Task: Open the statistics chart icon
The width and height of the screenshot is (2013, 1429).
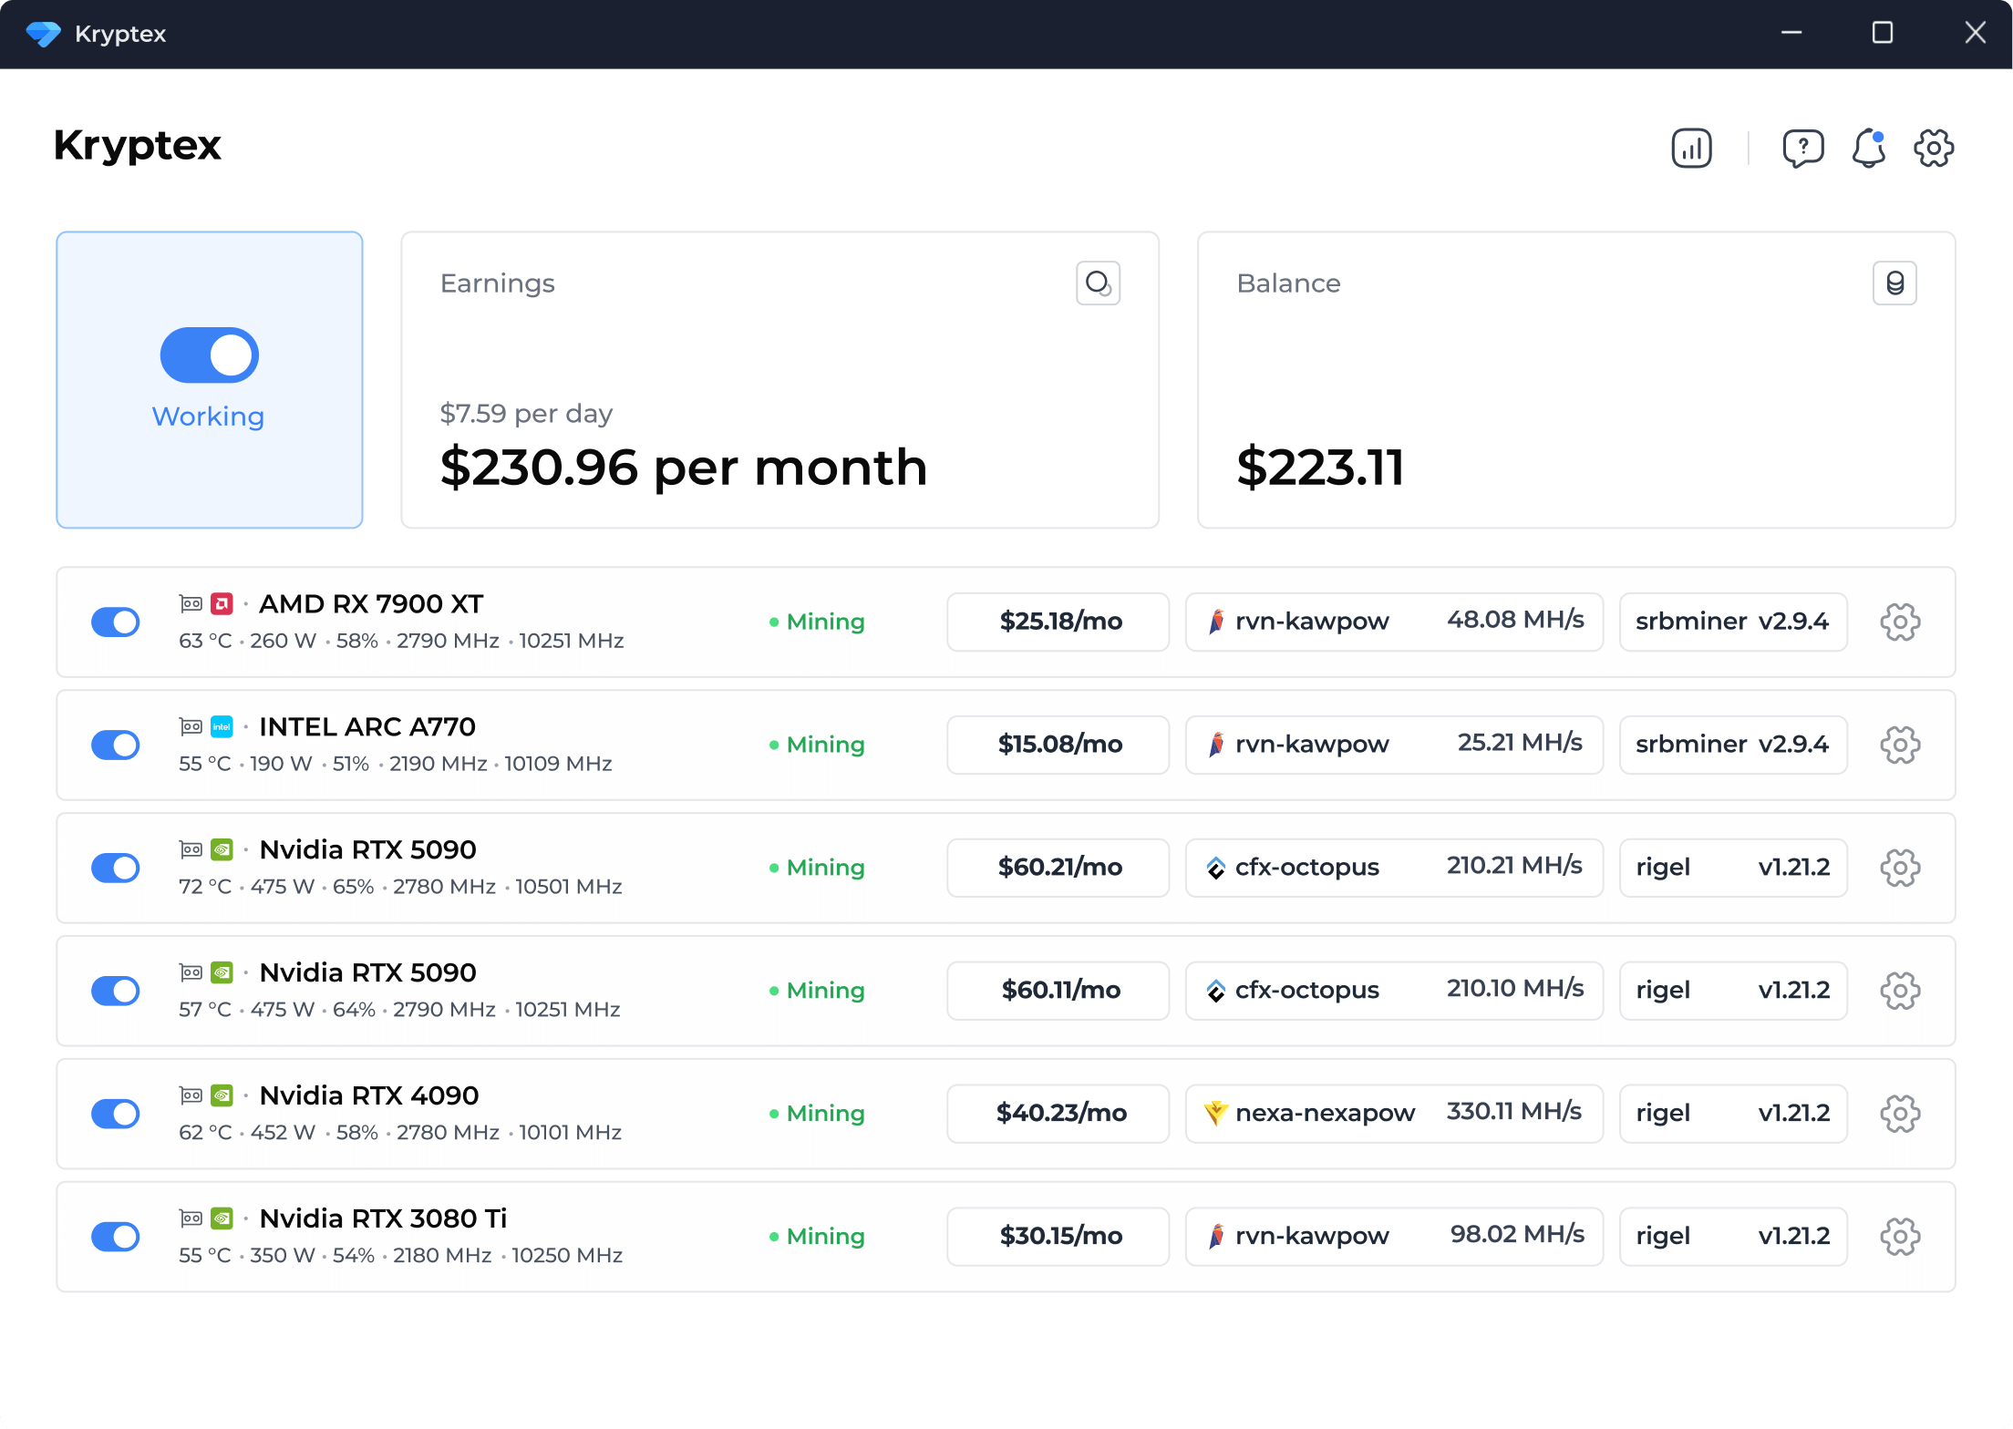Action: pos(1691,148)
